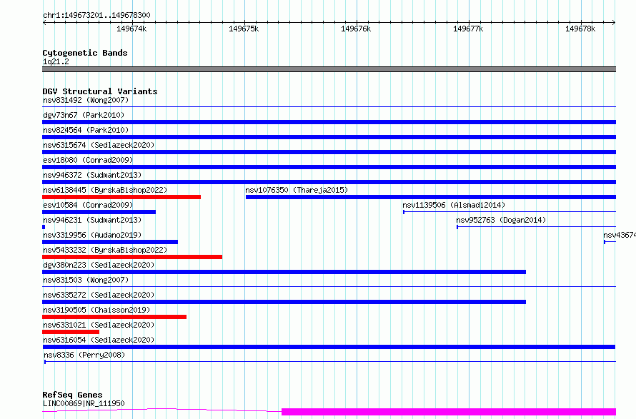Viewport: 636px width, 419px height.
Task: Click the 149675k ruler tick label
Action: click(x=244, y=29)
